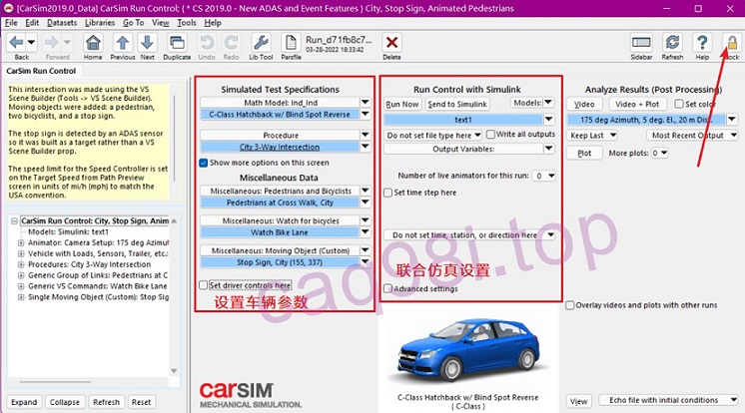Open More plots count dropdown
The image size is (745, 413).
tap(659, 153)
